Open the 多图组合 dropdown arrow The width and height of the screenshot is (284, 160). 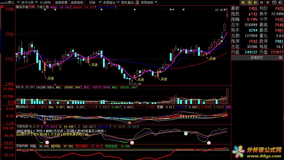118,3
